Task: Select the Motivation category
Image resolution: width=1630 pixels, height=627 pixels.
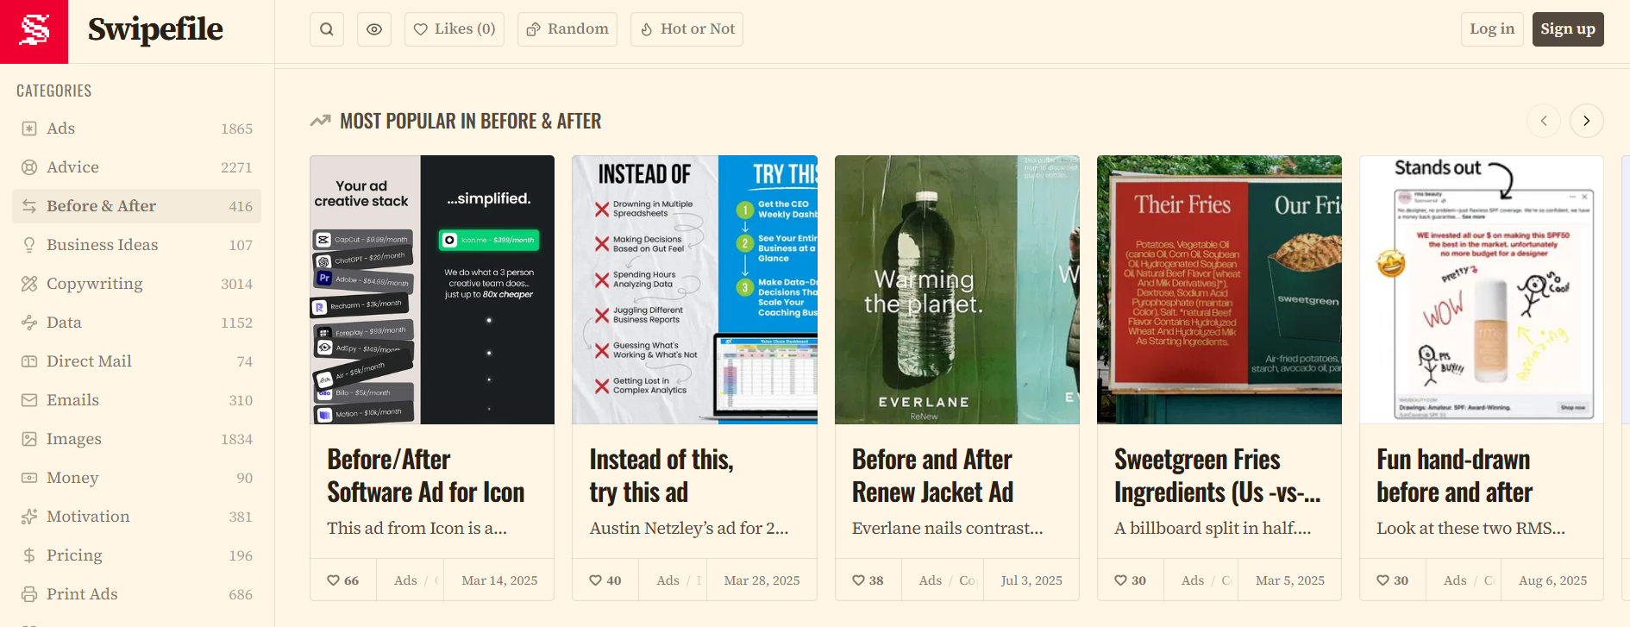Action: click(x=136, y=517)
